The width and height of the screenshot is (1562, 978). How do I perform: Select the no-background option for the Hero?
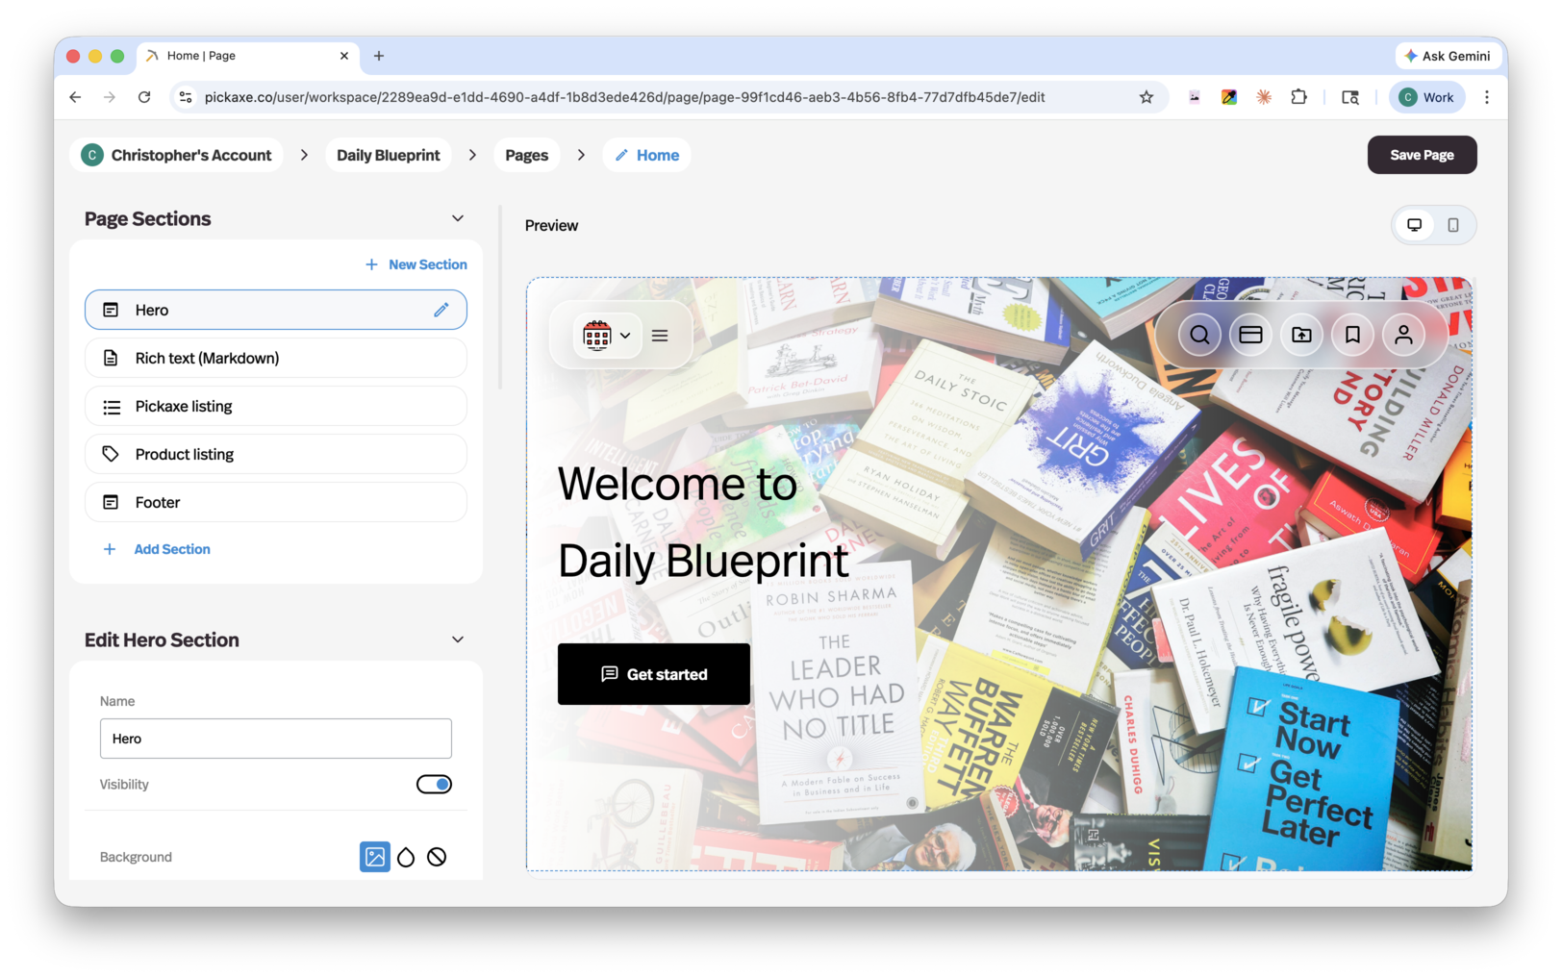point(437,857)
